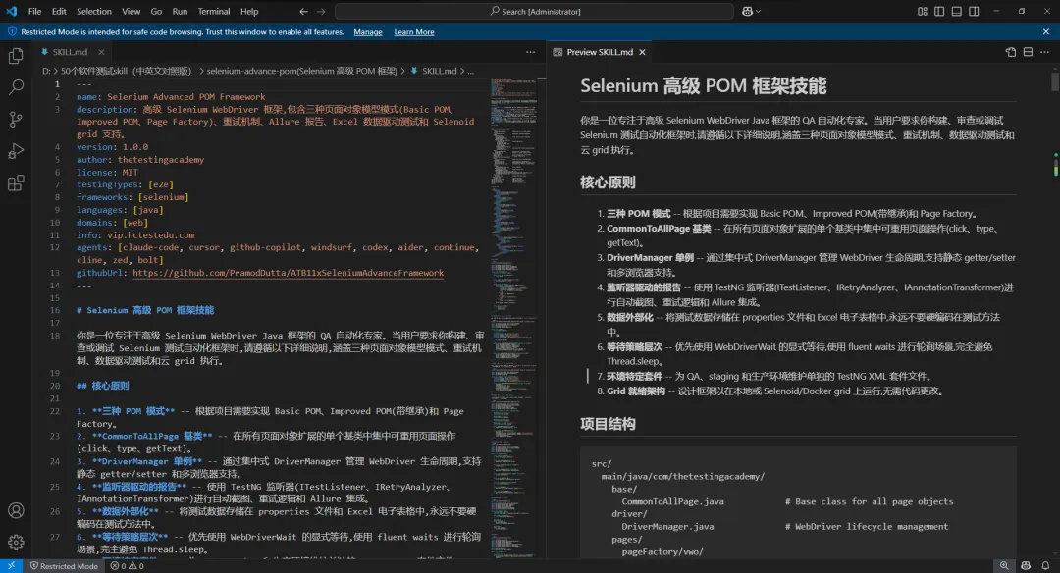Click 'license: MIT' line in editor
Screen dimensions: 1060x573
[107, 173]
